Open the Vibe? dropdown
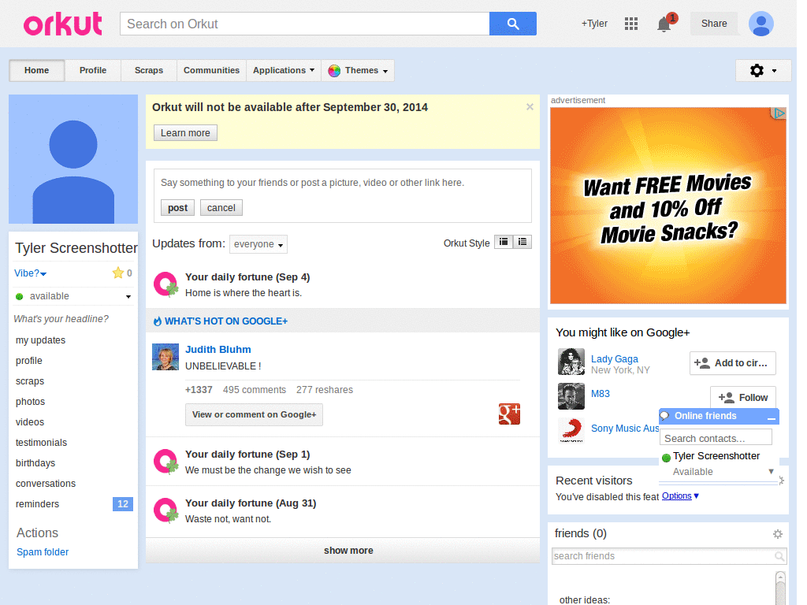 (x=31, y=273)
